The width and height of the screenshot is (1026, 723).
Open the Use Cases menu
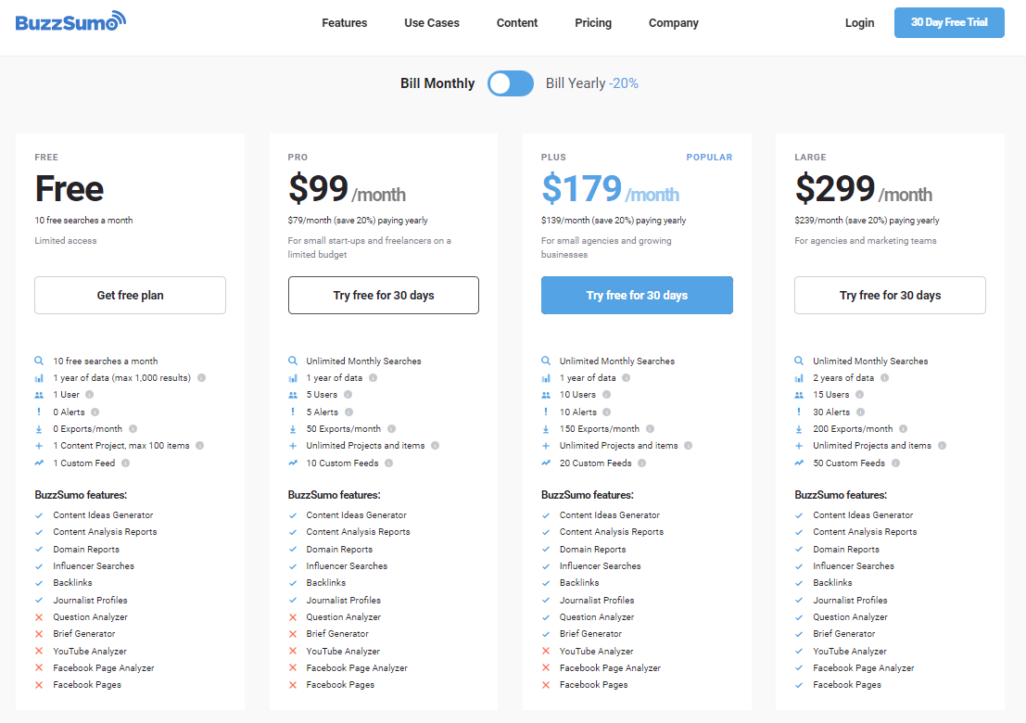click(x=432, y=23)
